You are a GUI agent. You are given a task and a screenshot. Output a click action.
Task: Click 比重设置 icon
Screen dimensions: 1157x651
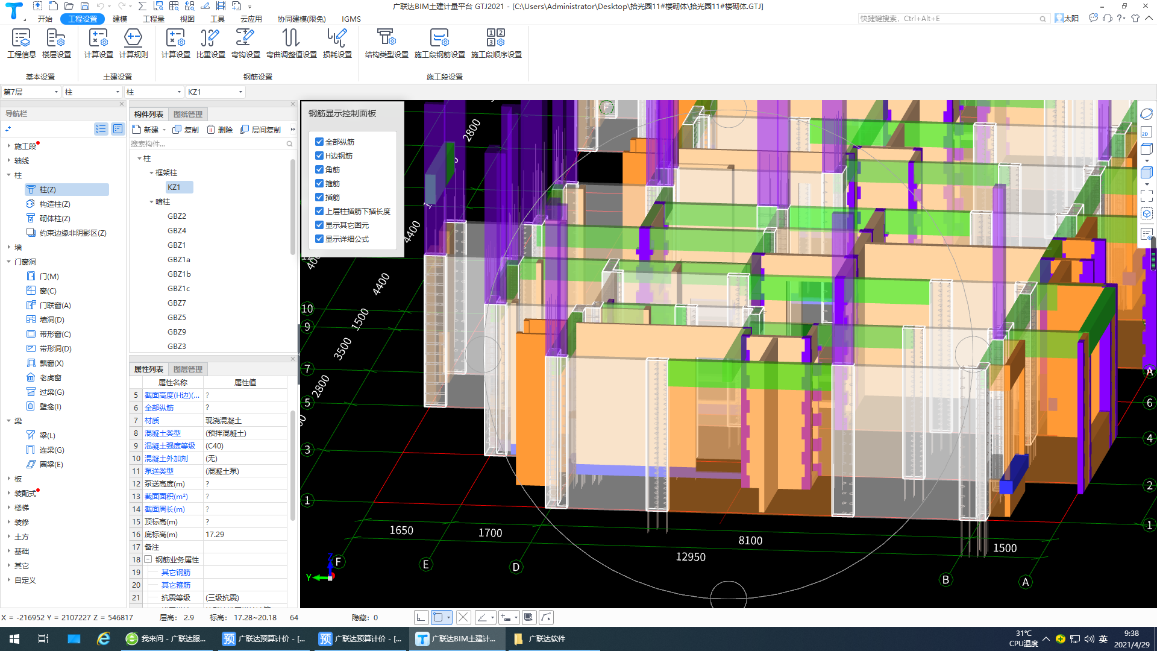point(210,43)
